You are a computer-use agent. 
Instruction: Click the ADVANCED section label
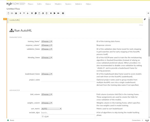coord(15,90)
